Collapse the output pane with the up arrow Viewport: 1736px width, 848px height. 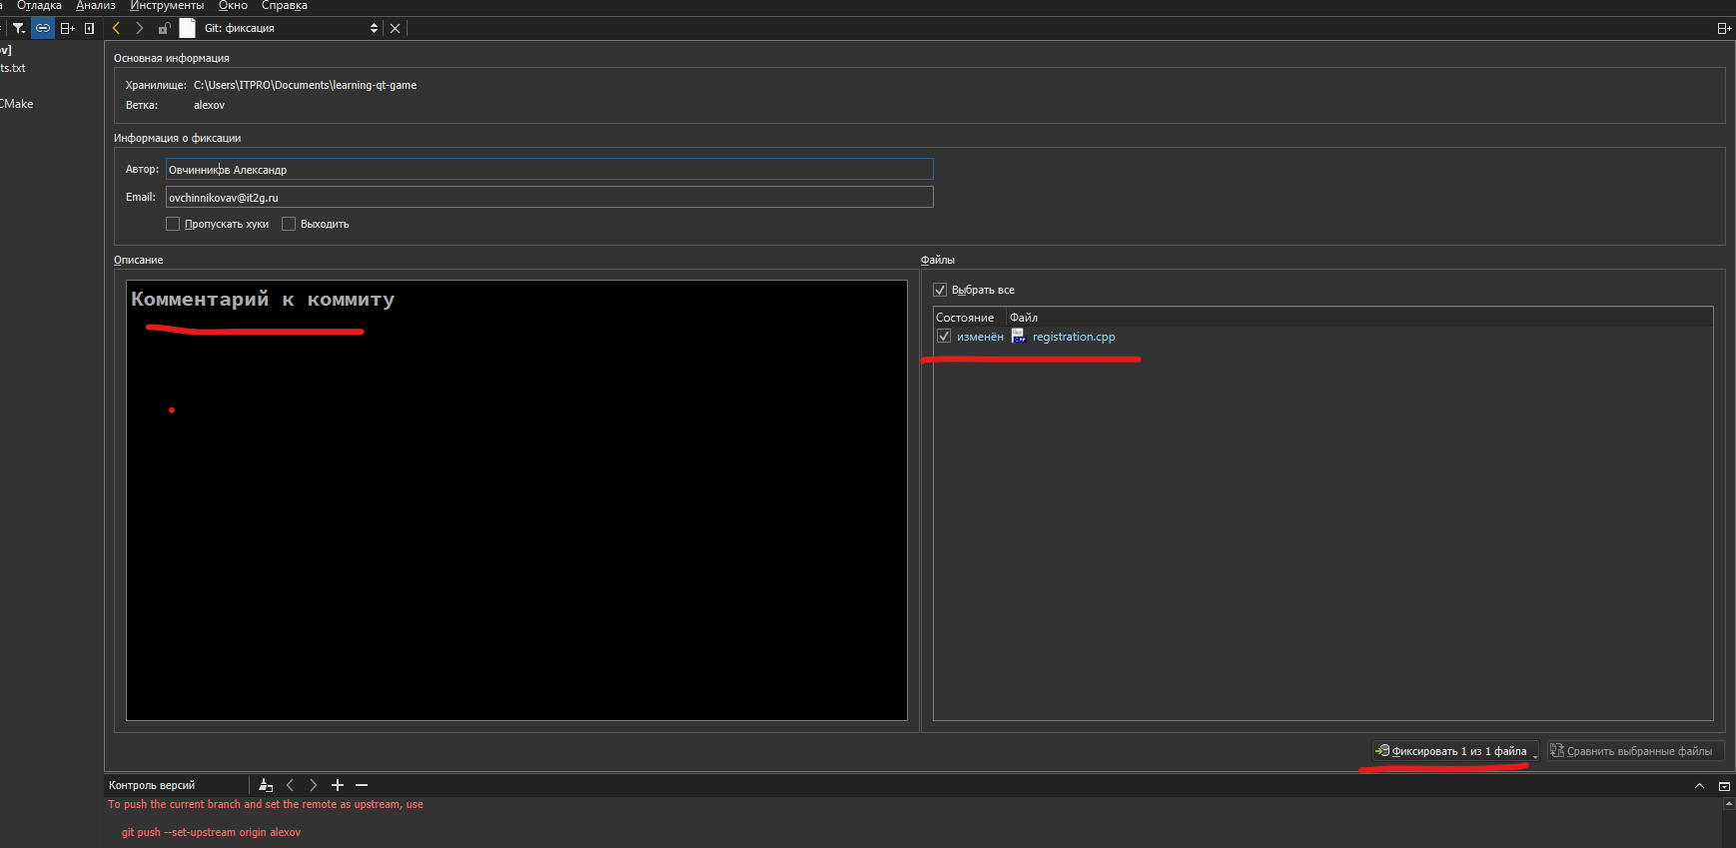click(1699, 786)
